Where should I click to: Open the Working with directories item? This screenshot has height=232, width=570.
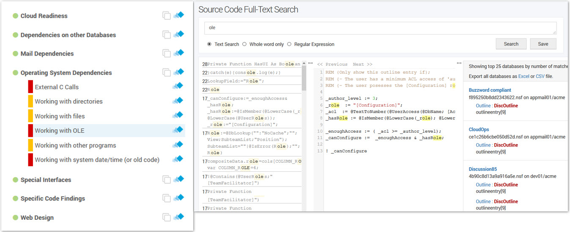pos(69,101)
